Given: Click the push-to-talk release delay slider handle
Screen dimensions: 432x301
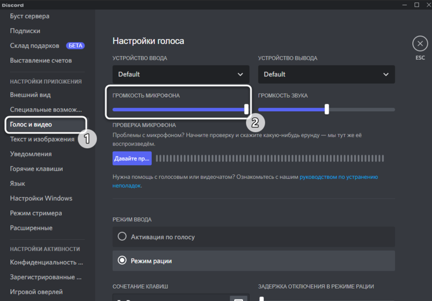Looking at the screenshot, I should point(262,299).
